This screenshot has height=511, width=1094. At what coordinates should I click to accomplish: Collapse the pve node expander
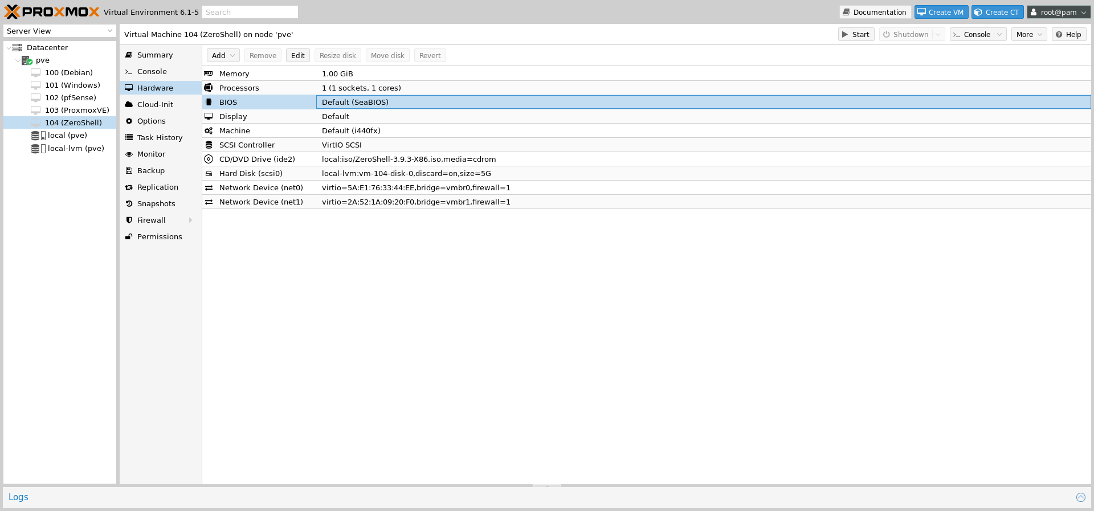tap(18, 60)
